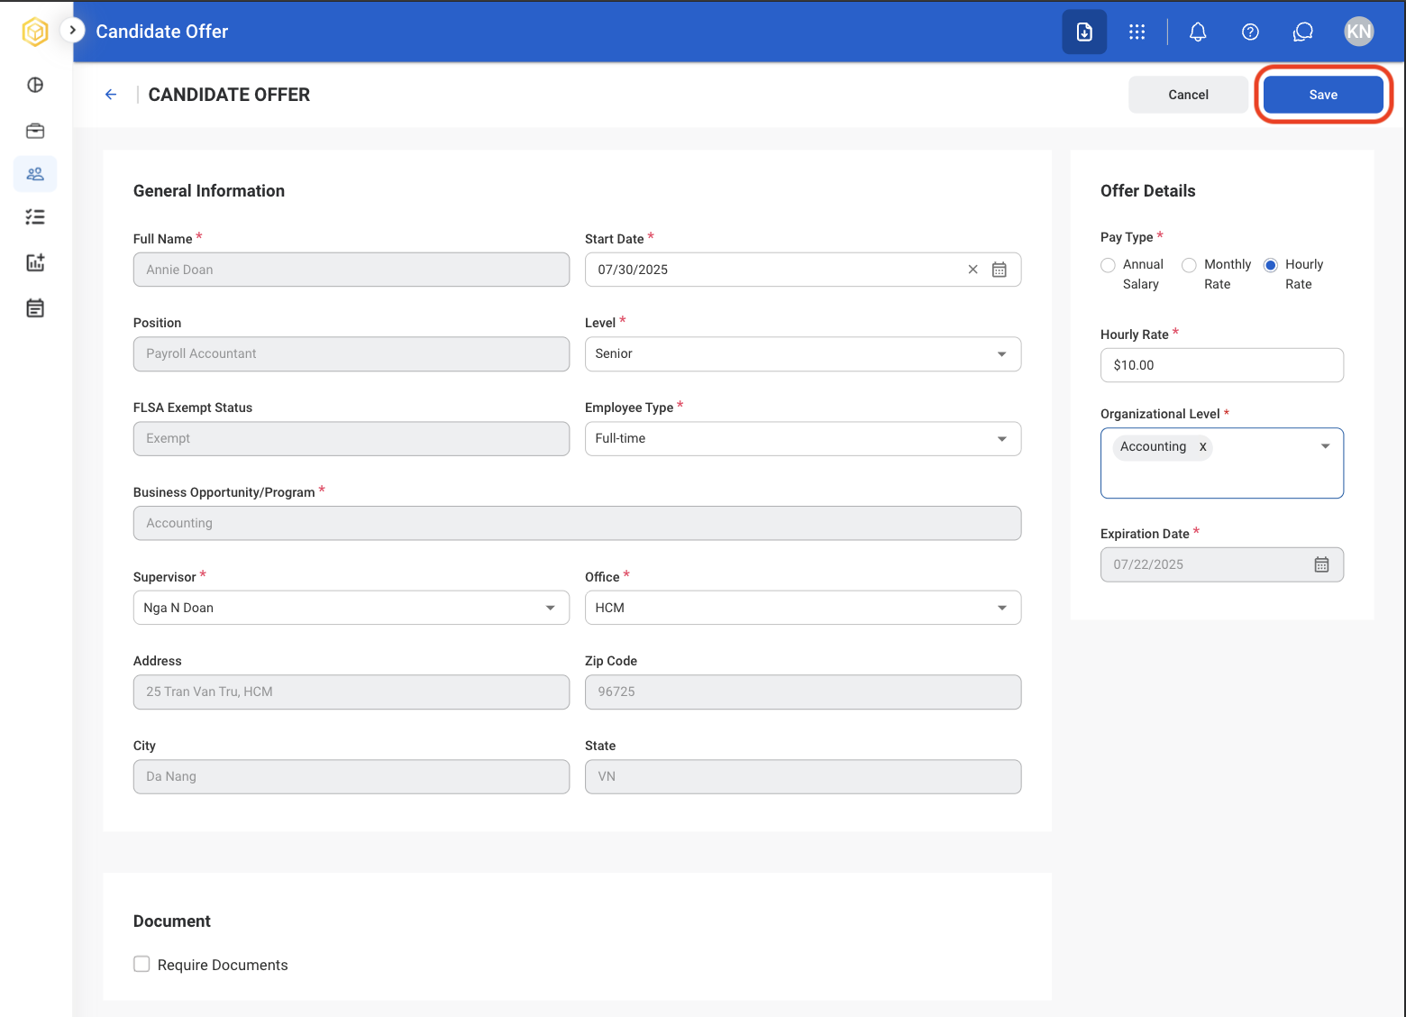
Task: Open the Supervisor dropdown showing Nga N Doan
Action: [x=351, y=608]
